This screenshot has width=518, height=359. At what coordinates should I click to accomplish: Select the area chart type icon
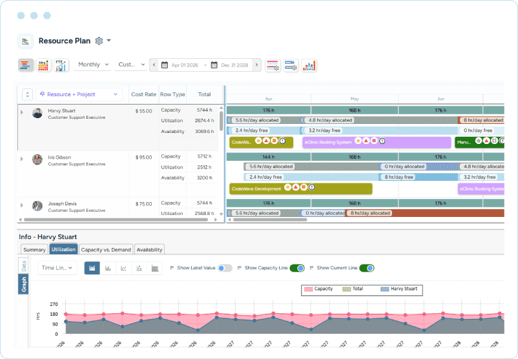92,268
